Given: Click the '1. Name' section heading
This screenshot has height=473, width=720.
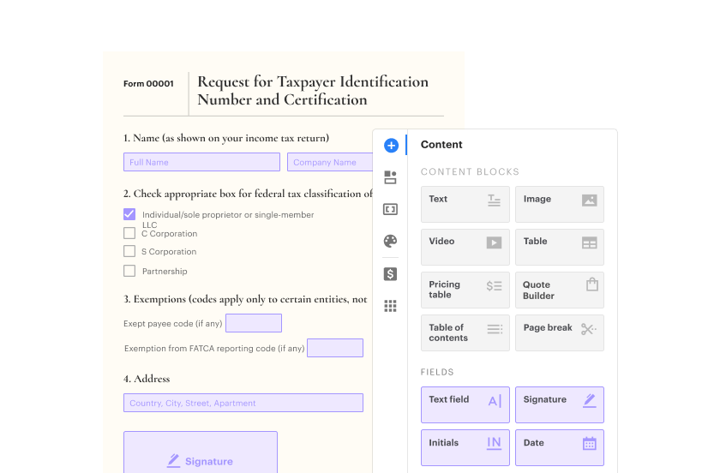Looking at the screenshot, I should coord(226,138).
